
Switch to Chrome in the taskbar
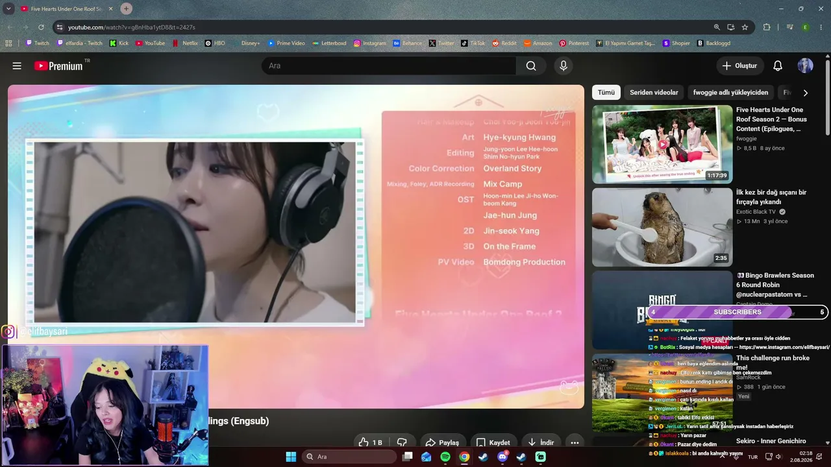pos(464,457)
